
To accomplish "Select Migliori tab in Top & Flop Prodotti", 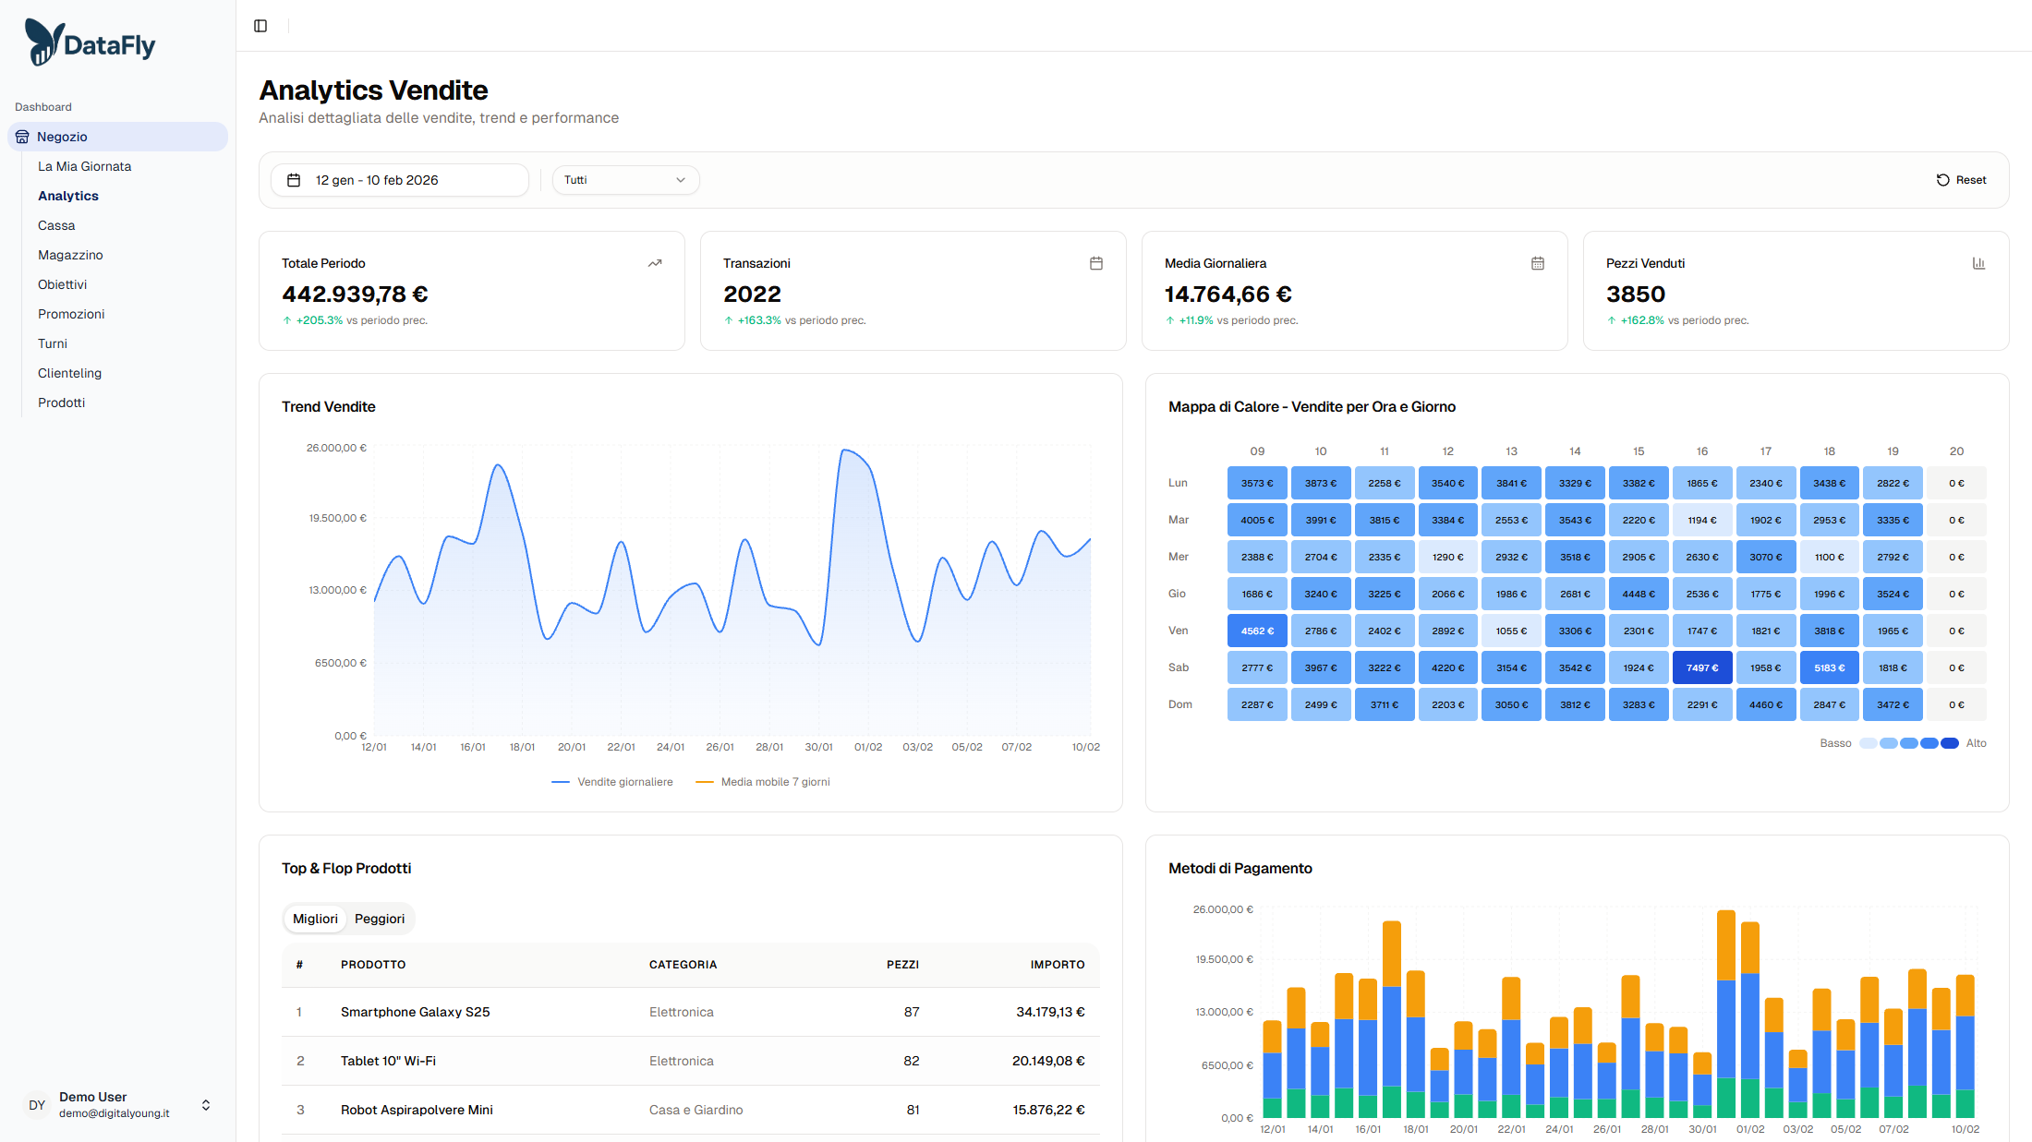I will (x=314, y=919).
